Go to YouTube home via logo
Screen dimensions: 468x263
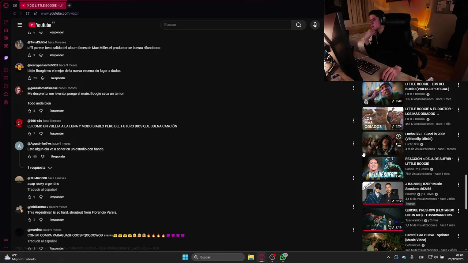40,25
